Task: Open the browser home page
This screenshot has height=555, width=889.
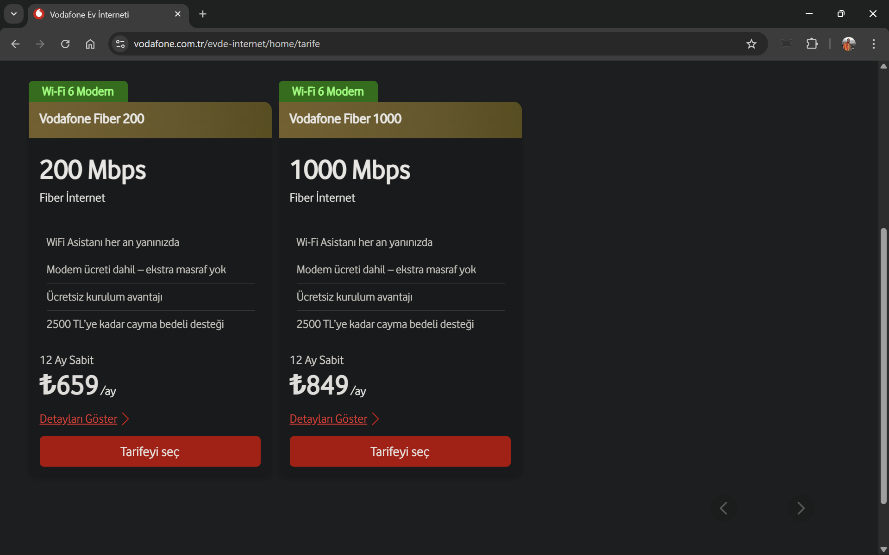Action: point(90,44)
